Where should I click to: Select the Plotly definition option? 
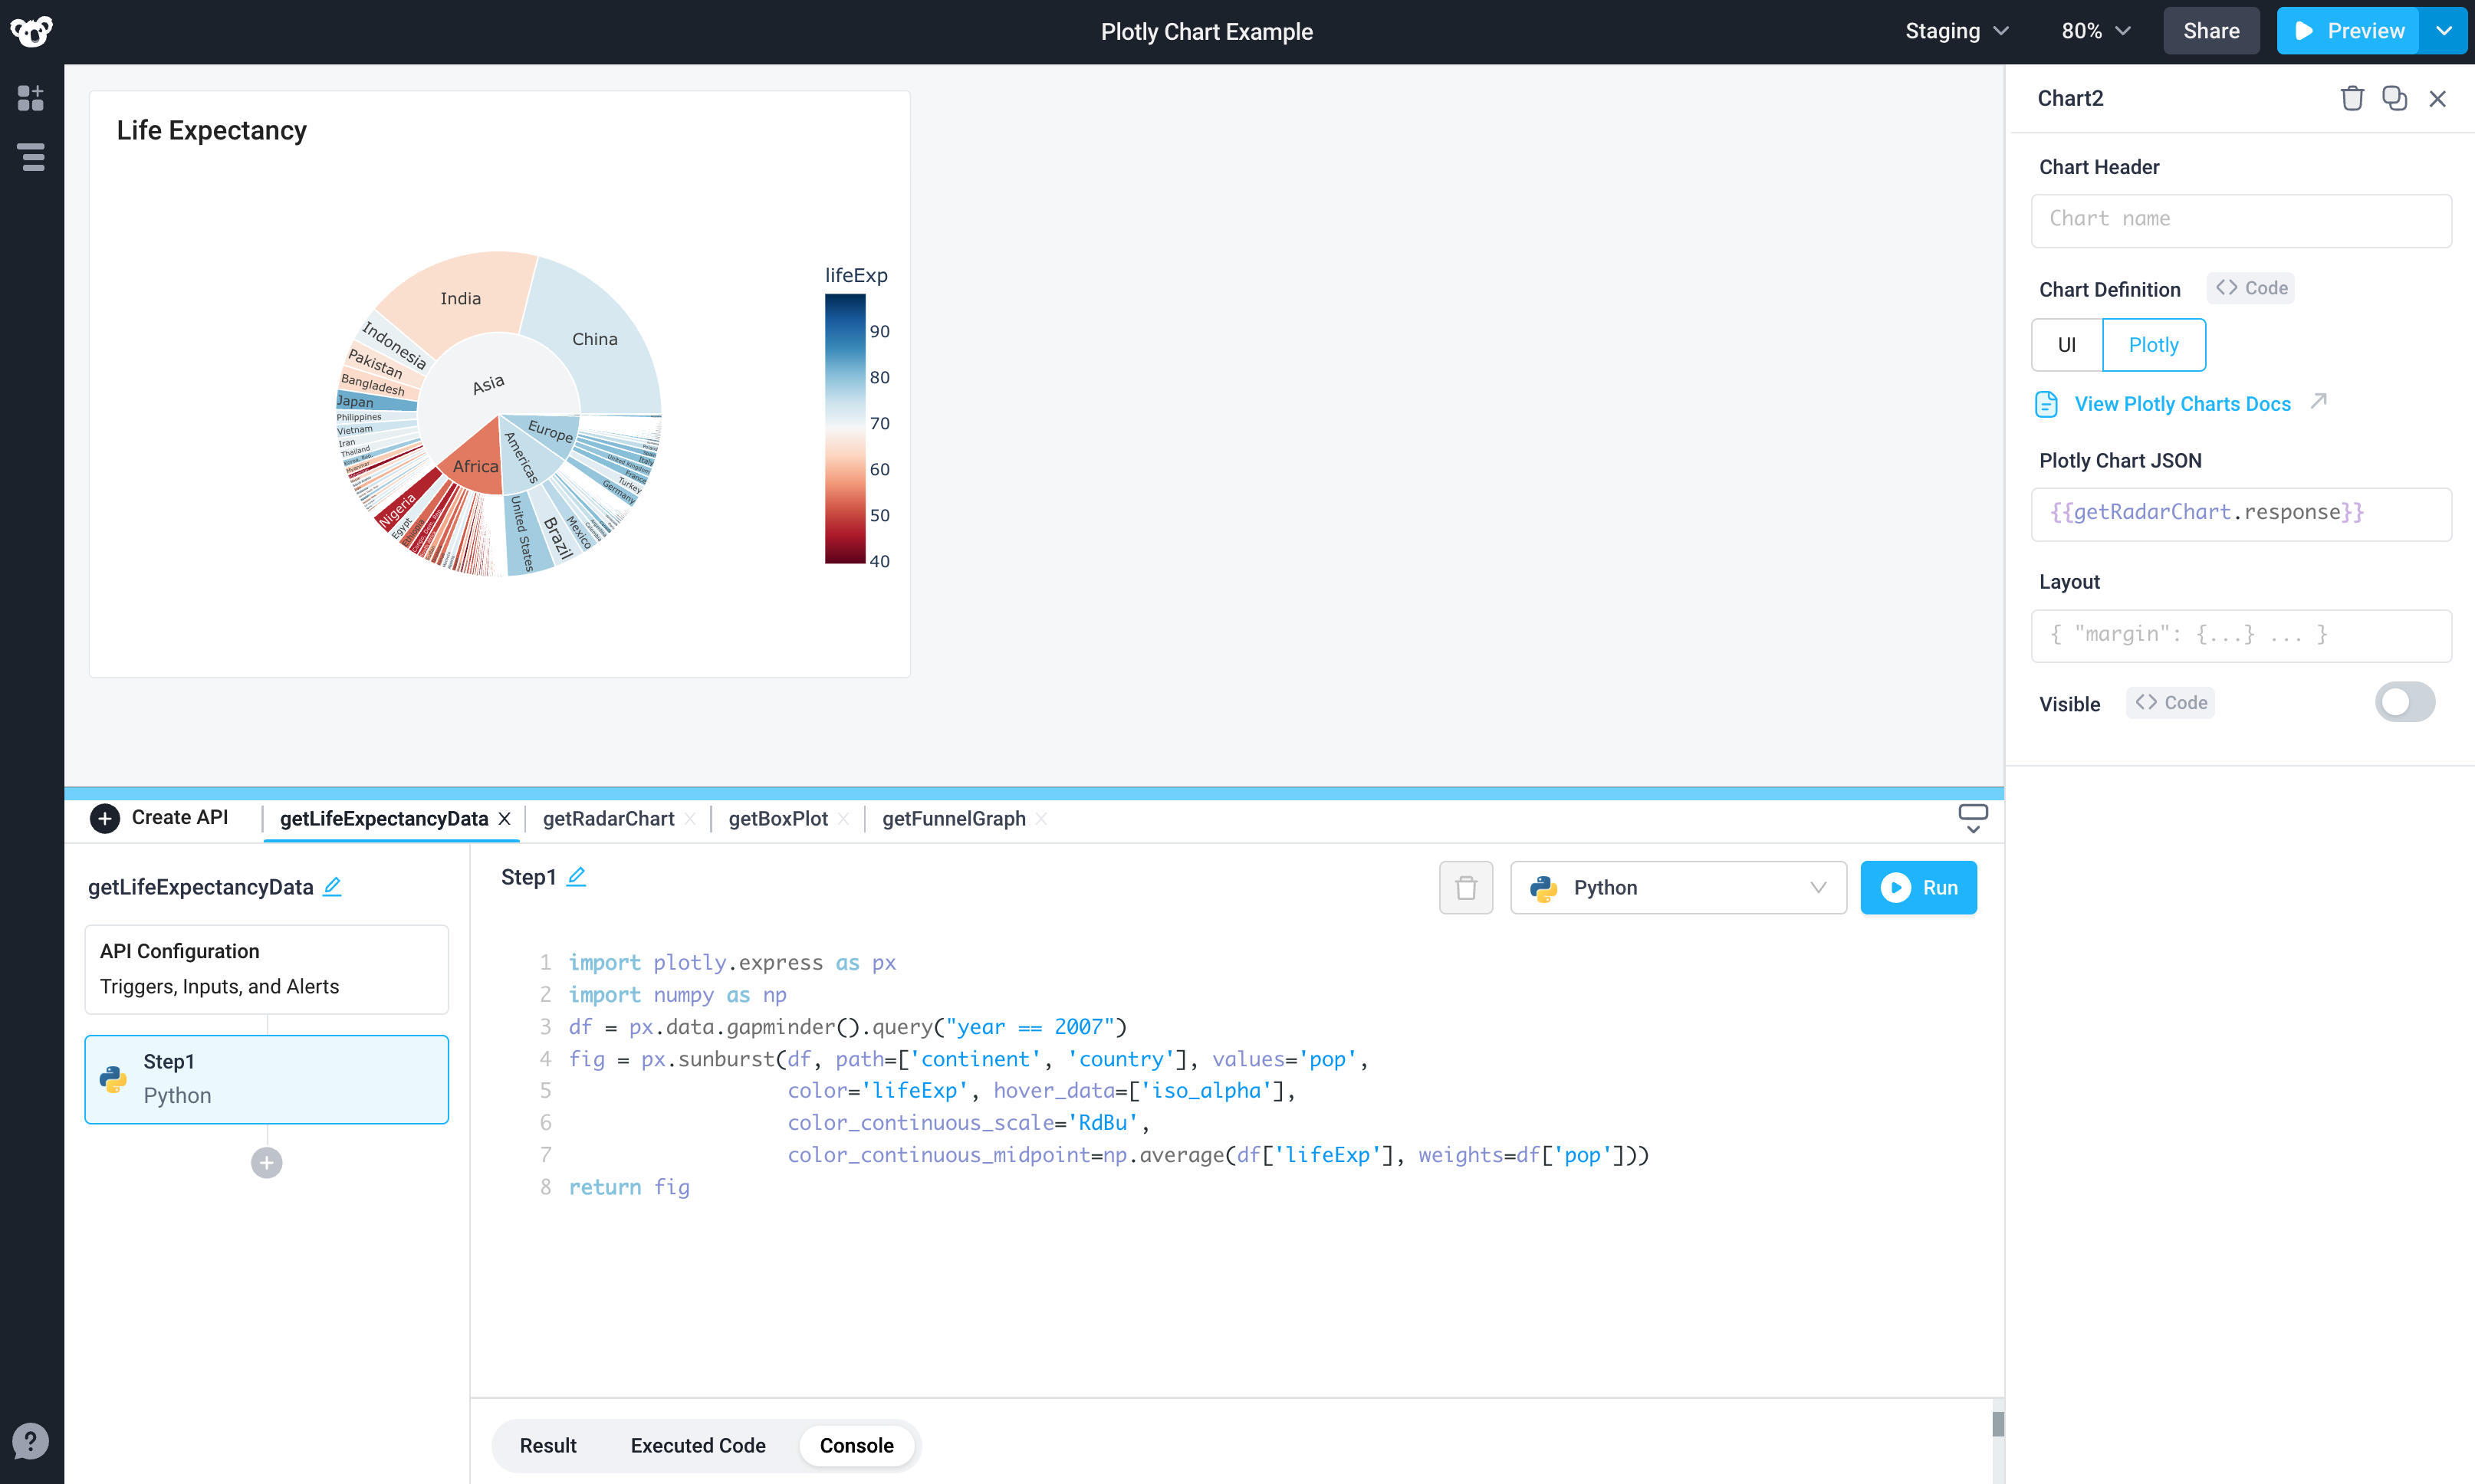point(2153,345)
